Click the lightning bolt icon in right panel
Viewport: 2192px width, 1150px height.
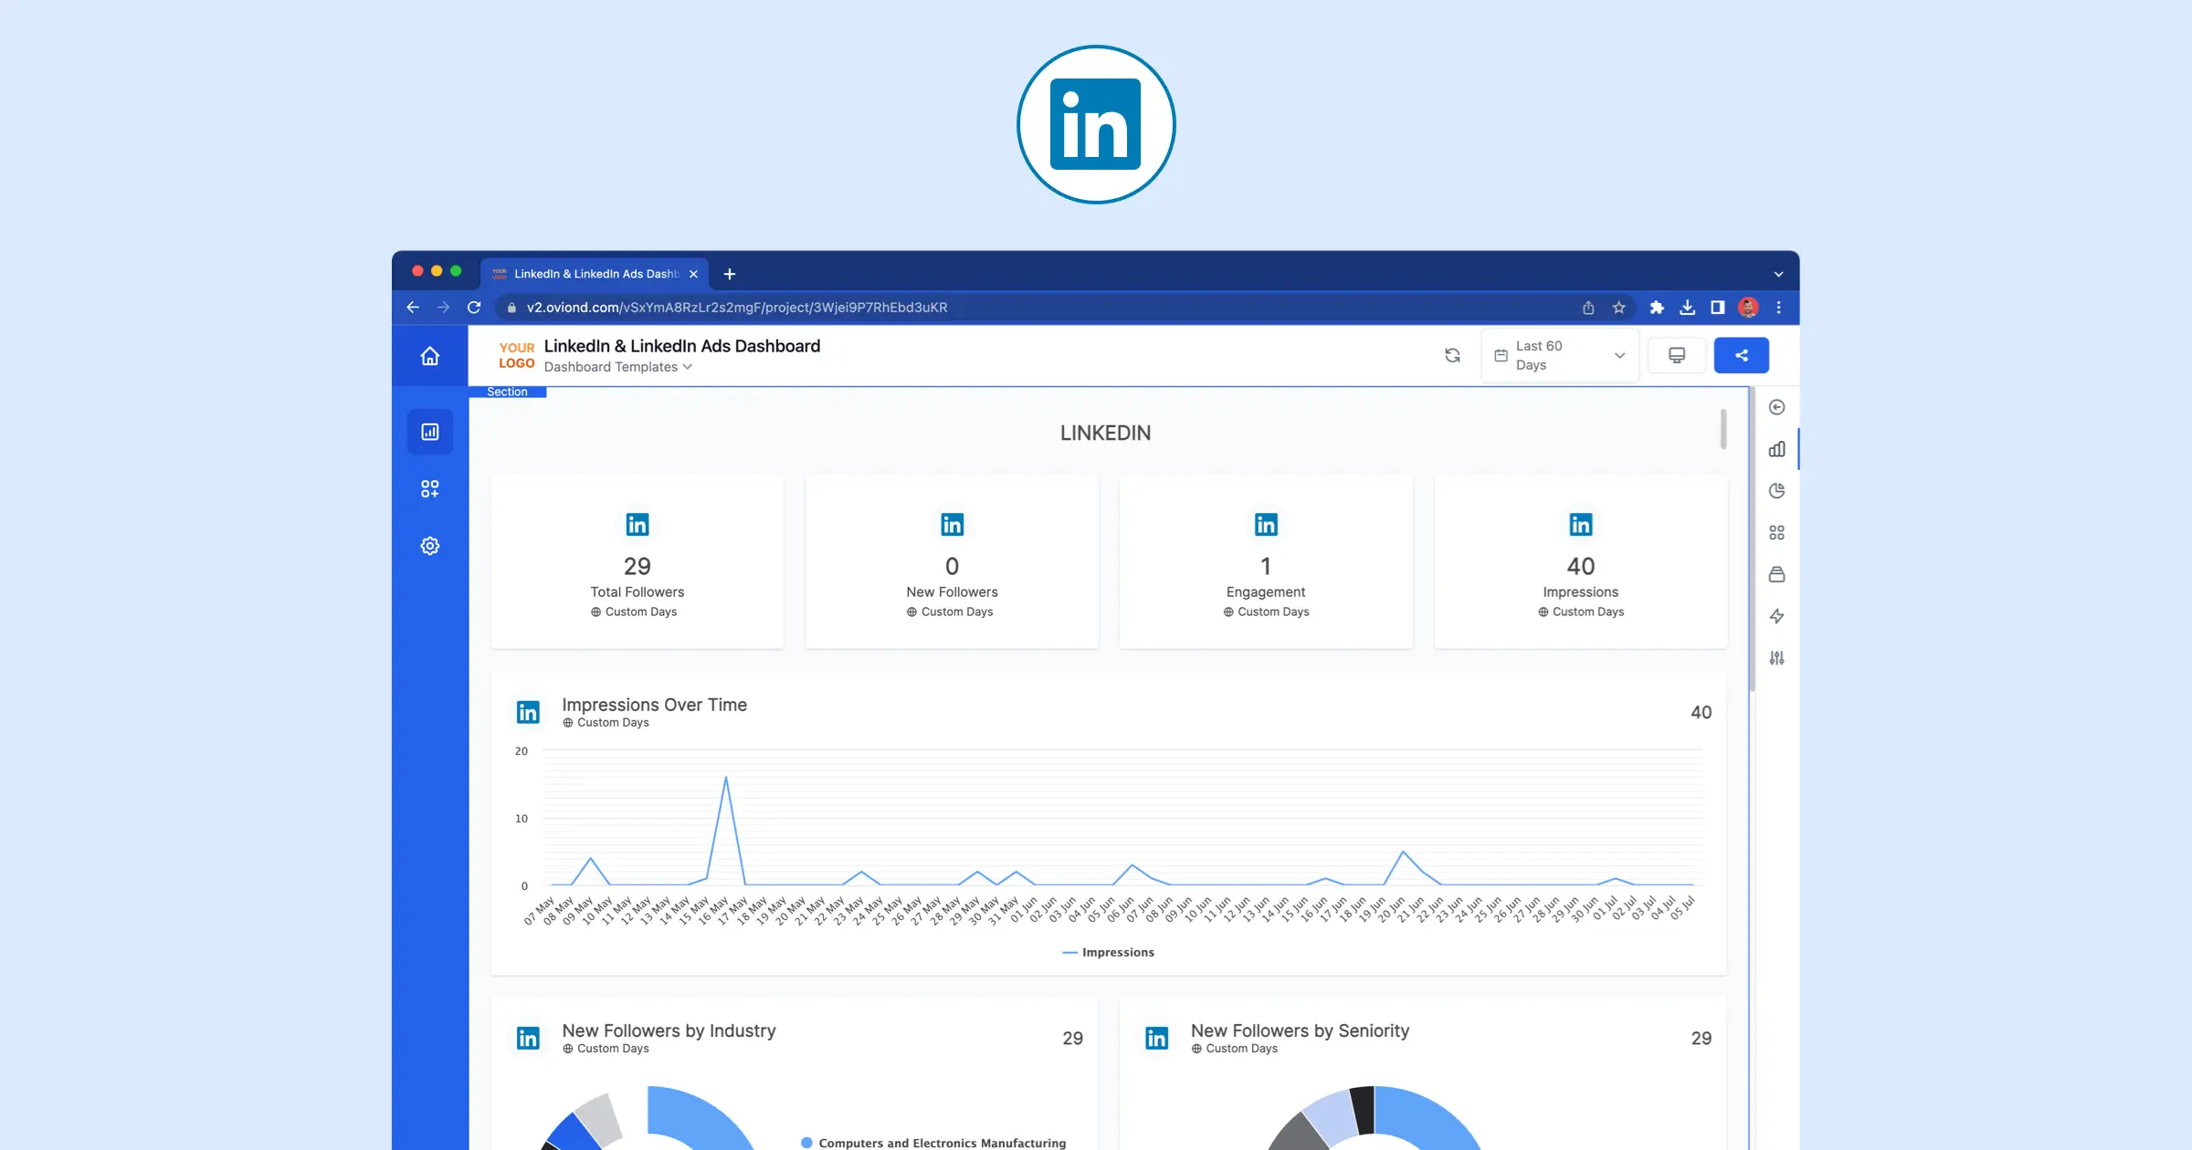point(1776,616)
